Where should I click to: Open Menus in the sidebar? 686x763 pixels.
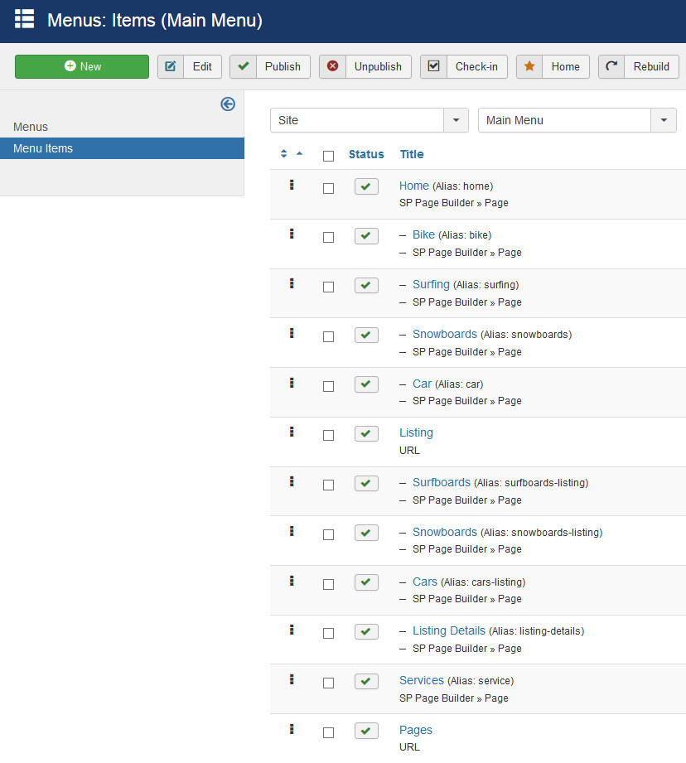coord(31,127)
